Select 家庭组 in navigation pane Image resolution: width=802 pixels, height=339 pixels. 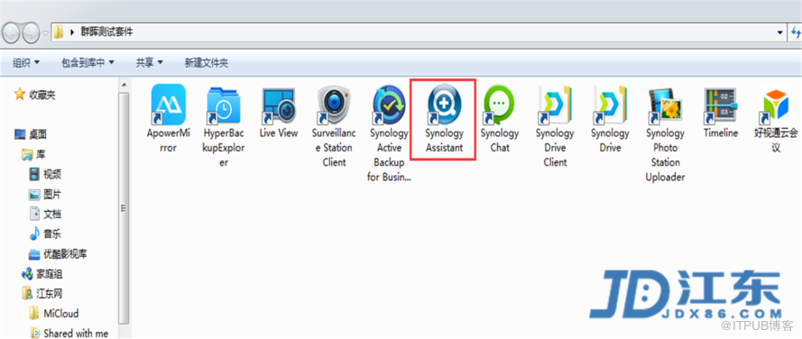pyautogui.click(x=41, y=274)
